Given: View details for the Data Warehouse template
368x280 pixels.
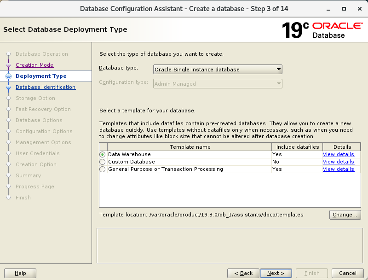Looking at the screenshot, I should click(x=338, y=154).
